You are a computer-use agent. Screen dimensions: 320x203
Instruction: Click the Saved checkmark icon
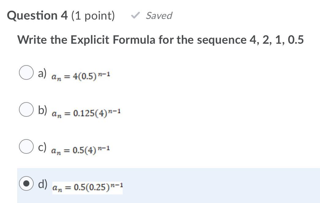coord(136,15)
